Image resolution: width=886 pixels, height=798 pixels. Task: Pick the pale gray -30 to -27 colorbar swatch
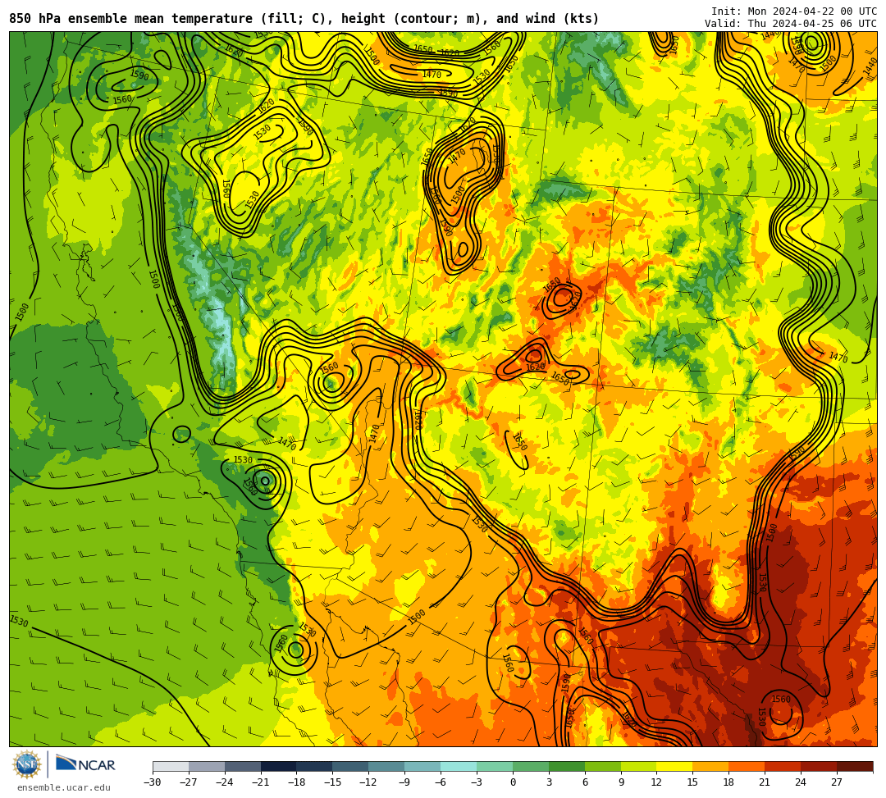coord(171,766)
